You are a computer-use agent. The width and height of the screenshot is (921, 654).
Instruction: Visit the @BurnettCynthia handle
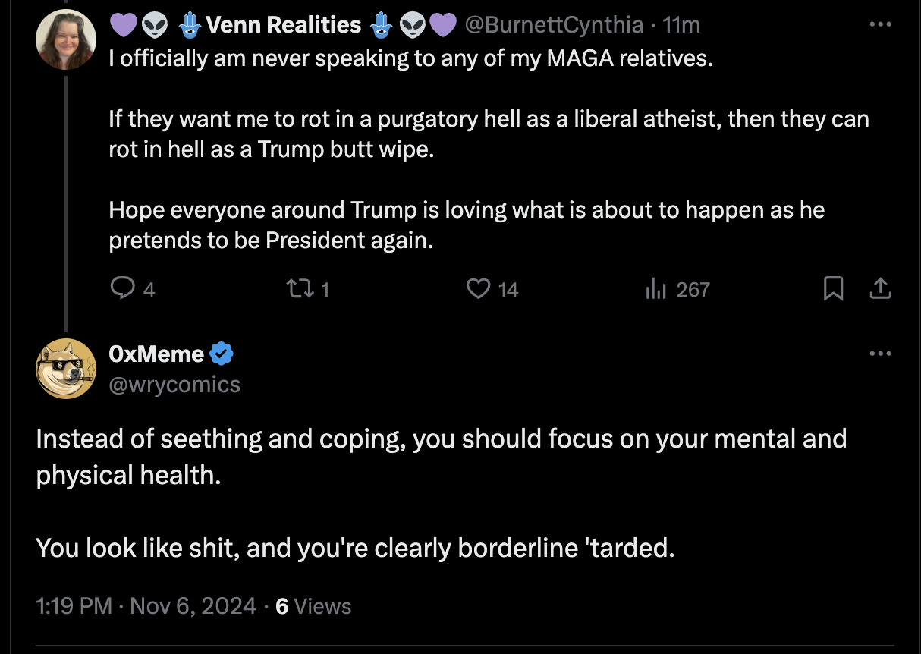(x=553, y=25)
